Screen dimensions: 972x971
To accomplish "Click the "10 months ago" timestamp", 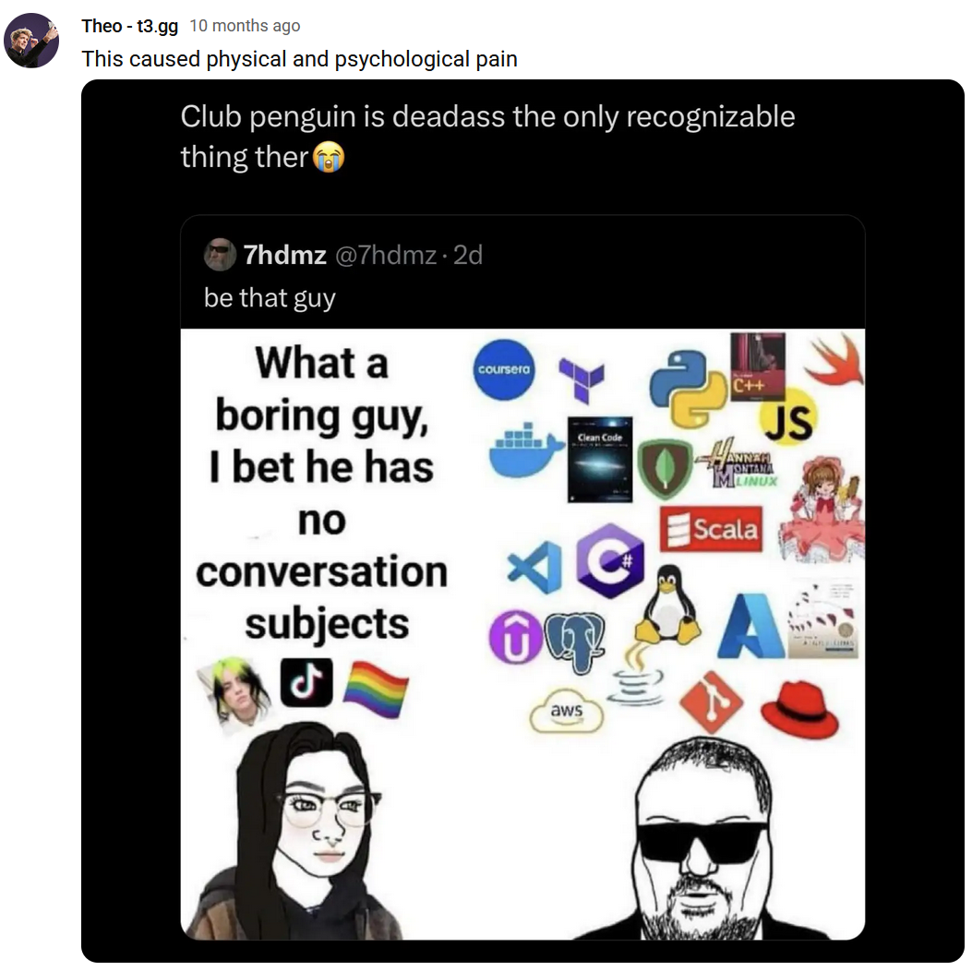I will [x=245, y=26].
